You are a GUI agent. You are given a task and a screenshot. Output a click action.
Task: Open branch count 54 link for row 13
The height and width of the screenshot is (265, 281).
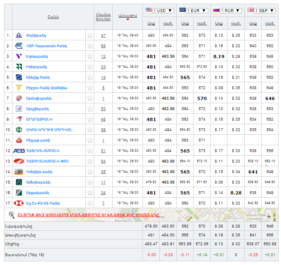[103, 161]
